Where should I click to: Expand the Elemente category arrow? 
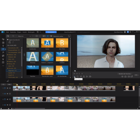tap(8, 68)
